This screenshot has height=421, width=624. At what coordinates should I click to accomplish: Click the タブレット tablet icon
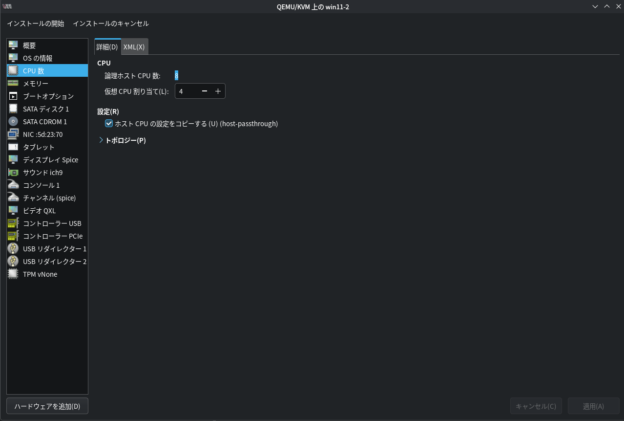coord(13,147)
